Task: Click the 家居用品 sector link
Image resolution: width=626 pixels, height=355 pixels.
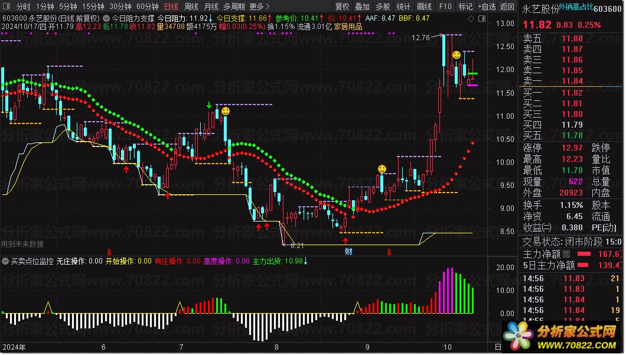Action: point(348,27)
